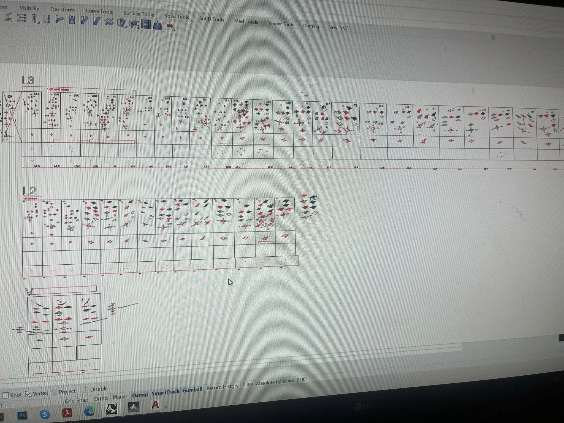This screenshot has width=564, height=423.
Task: Click the Smooth wavy-lines icon
Action: click(x=109, y=22)
